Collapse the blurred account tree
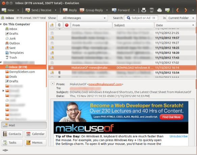 pos(1,62)
